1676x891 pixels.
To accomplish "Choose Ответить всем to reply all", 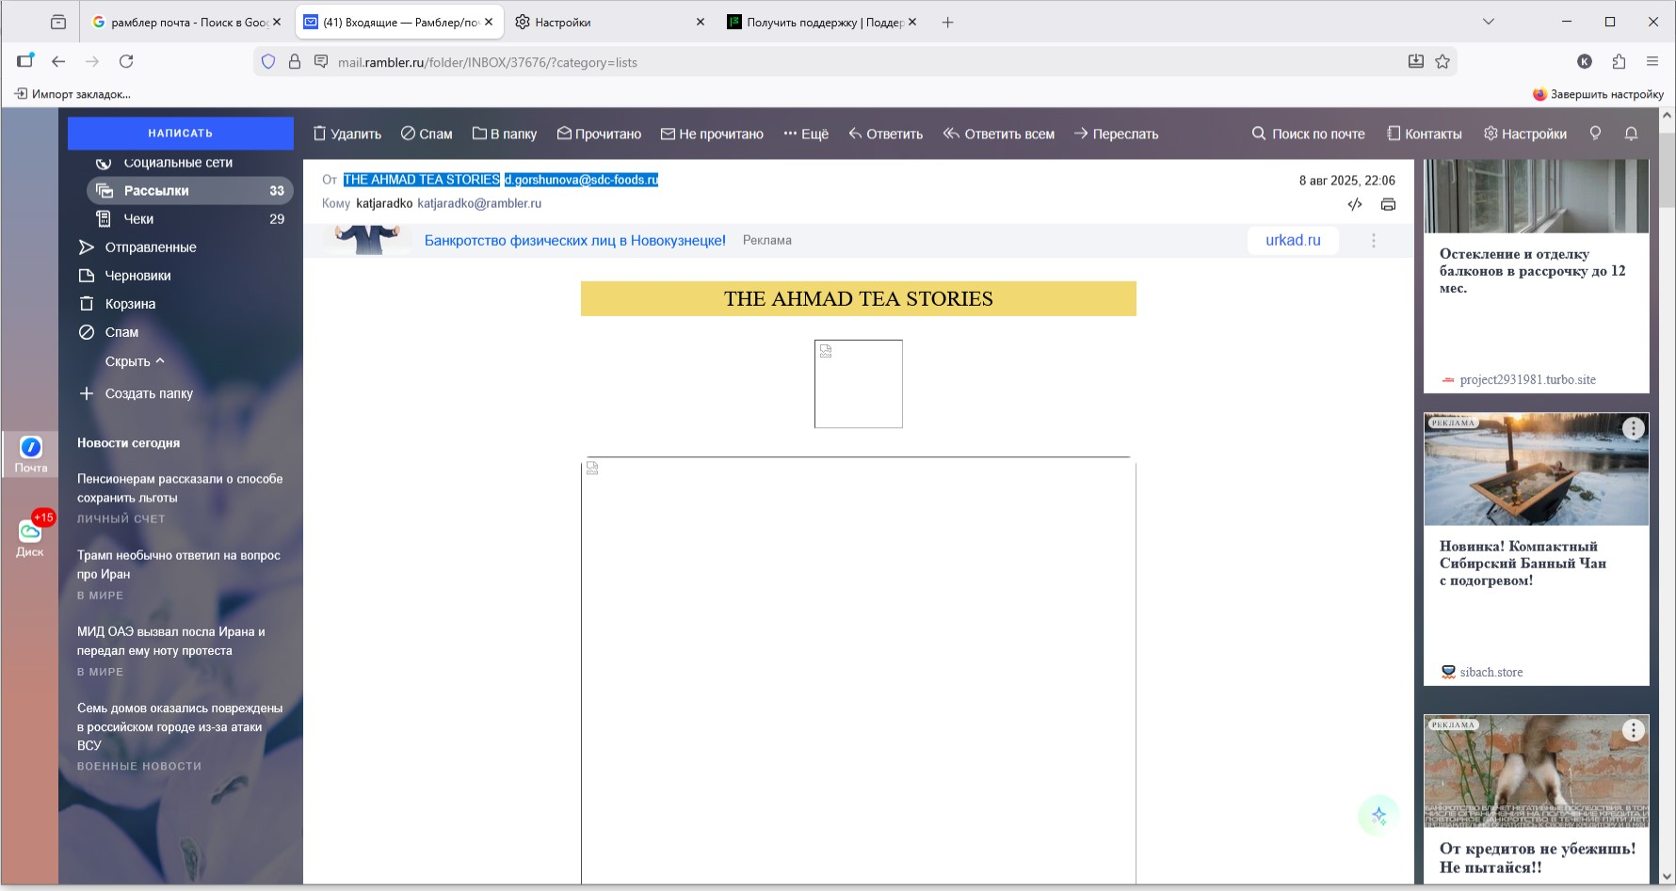I will click(999, 134).
